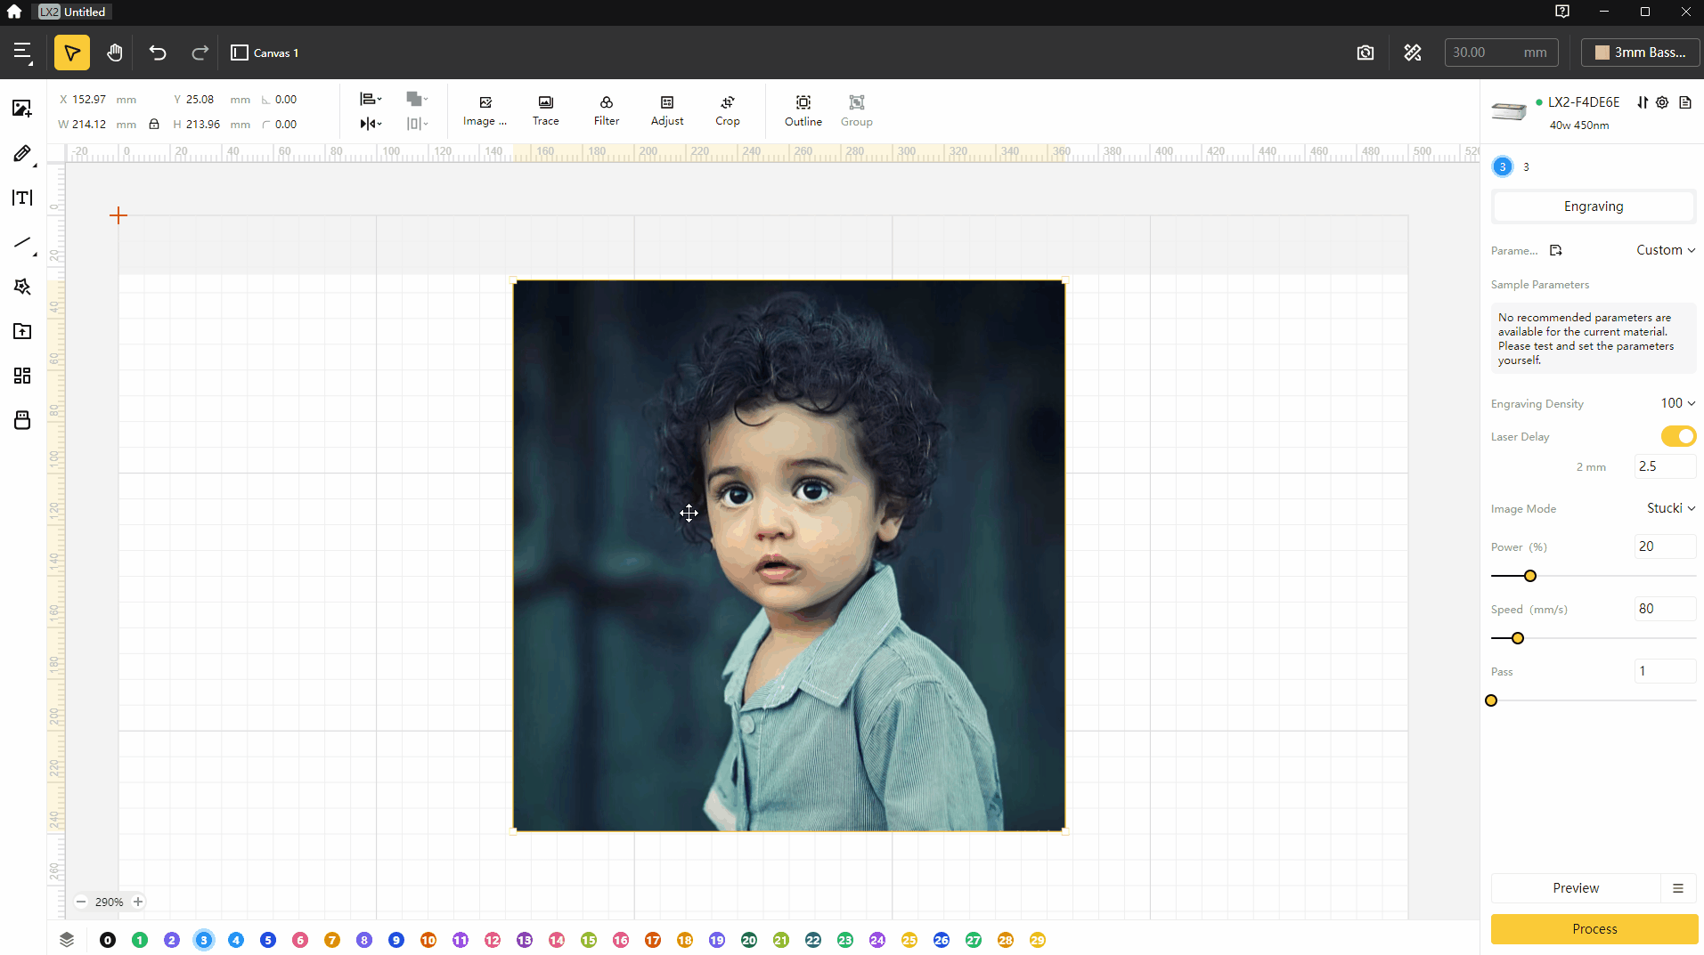Click the Undo arrow
Viewport: 1704px width, 955px height.
pos(158,53)
